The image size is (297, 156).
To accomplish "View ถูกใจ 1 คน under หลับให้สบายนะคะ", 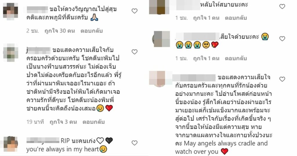I will [206, 18].
